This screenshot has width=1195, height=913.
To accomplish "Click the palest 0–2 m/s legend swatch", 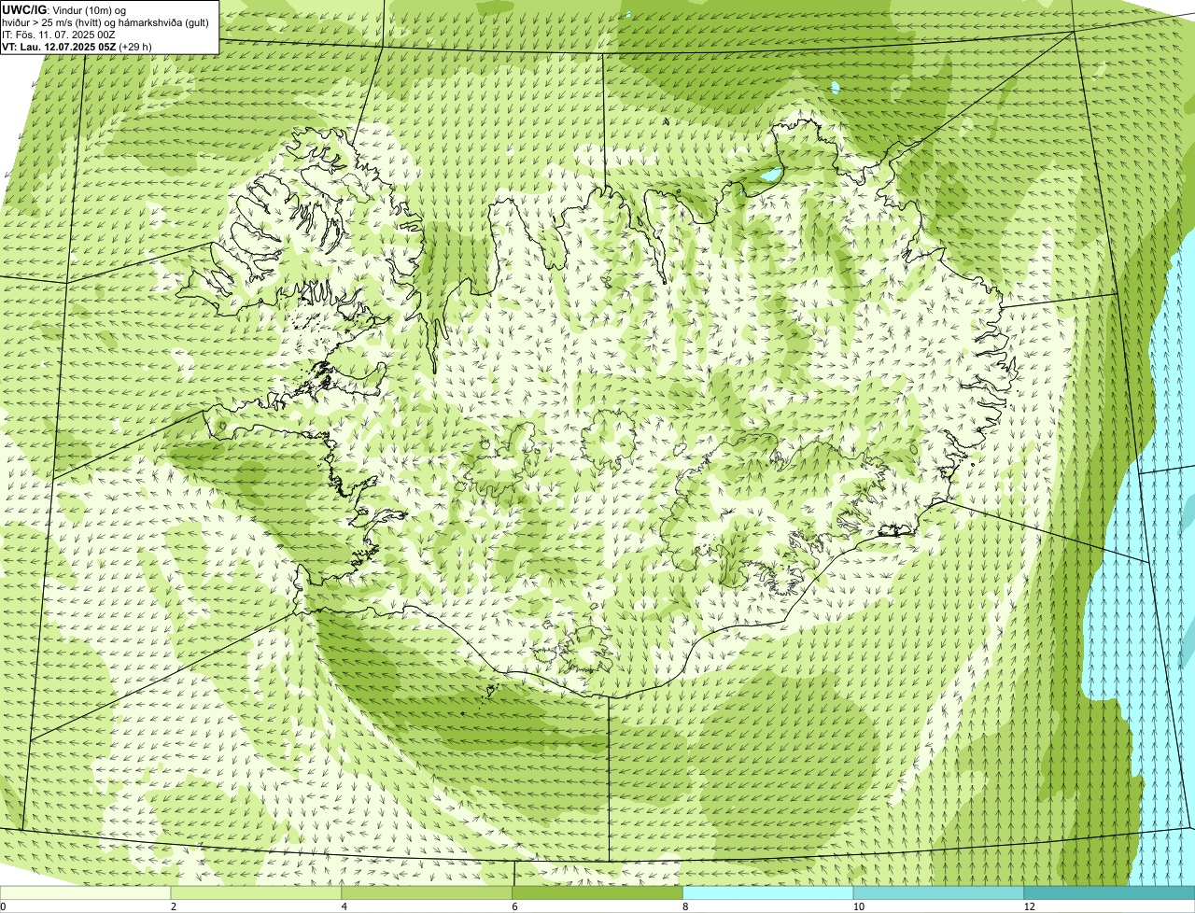I will 86,893.
